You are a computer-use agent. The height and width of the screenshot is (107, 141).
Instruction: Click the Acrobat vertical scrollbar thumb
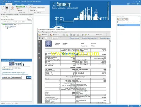tap(110, 66)
